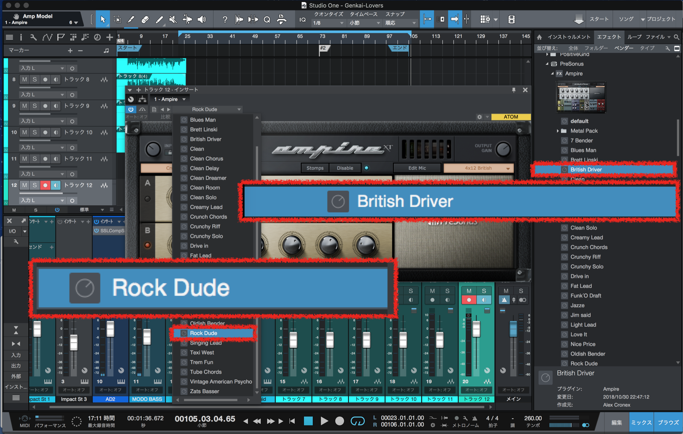Viewport: 683px width, 434px height.
Task: Click the stop button in transport
Action: point(308,421)
